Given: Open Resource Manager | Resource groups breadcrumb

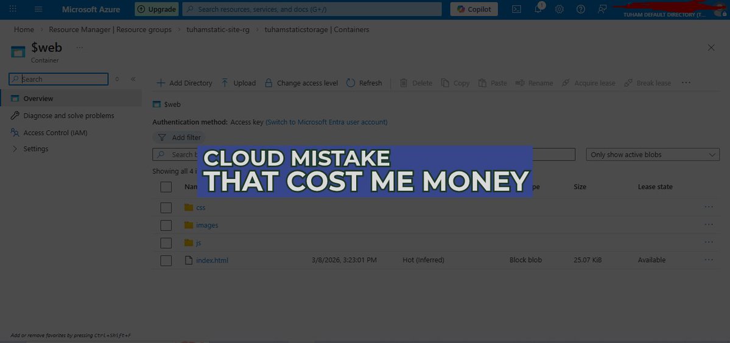Looking at the screenshot, I should click(110, 30).
